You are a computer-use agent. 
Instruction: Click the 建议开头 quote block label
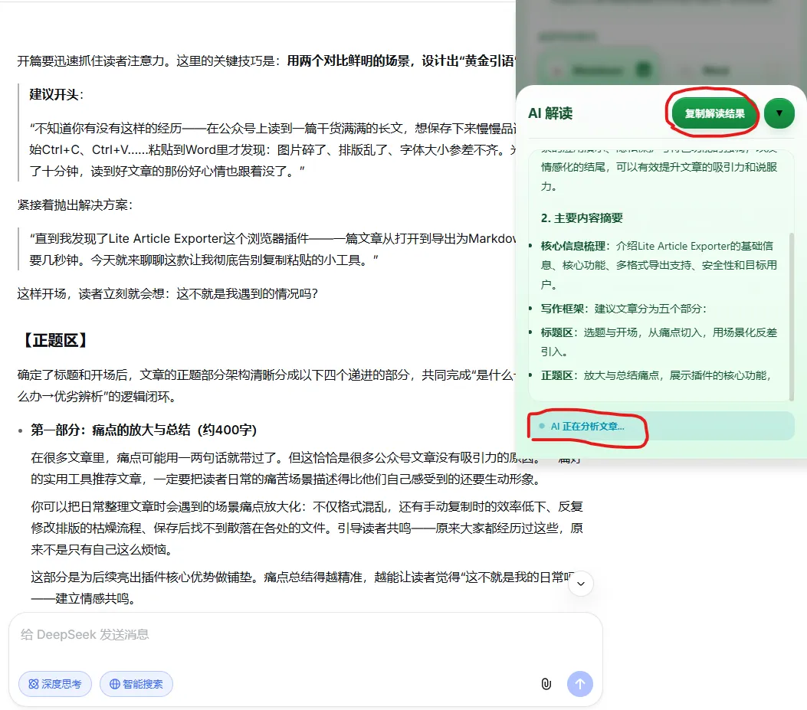(56, 95)
